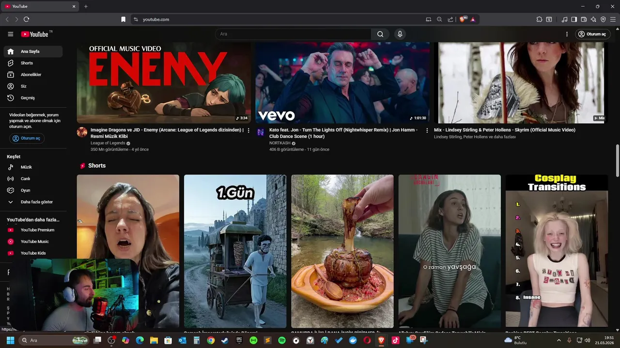The image size is (620, 348).
Task: Open the Cosplay Transitions Shorts video
Action: coord(557,251)
